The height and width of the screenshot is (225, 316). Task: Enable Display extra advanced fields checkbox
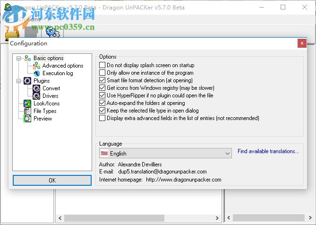(x=102, y=118)
